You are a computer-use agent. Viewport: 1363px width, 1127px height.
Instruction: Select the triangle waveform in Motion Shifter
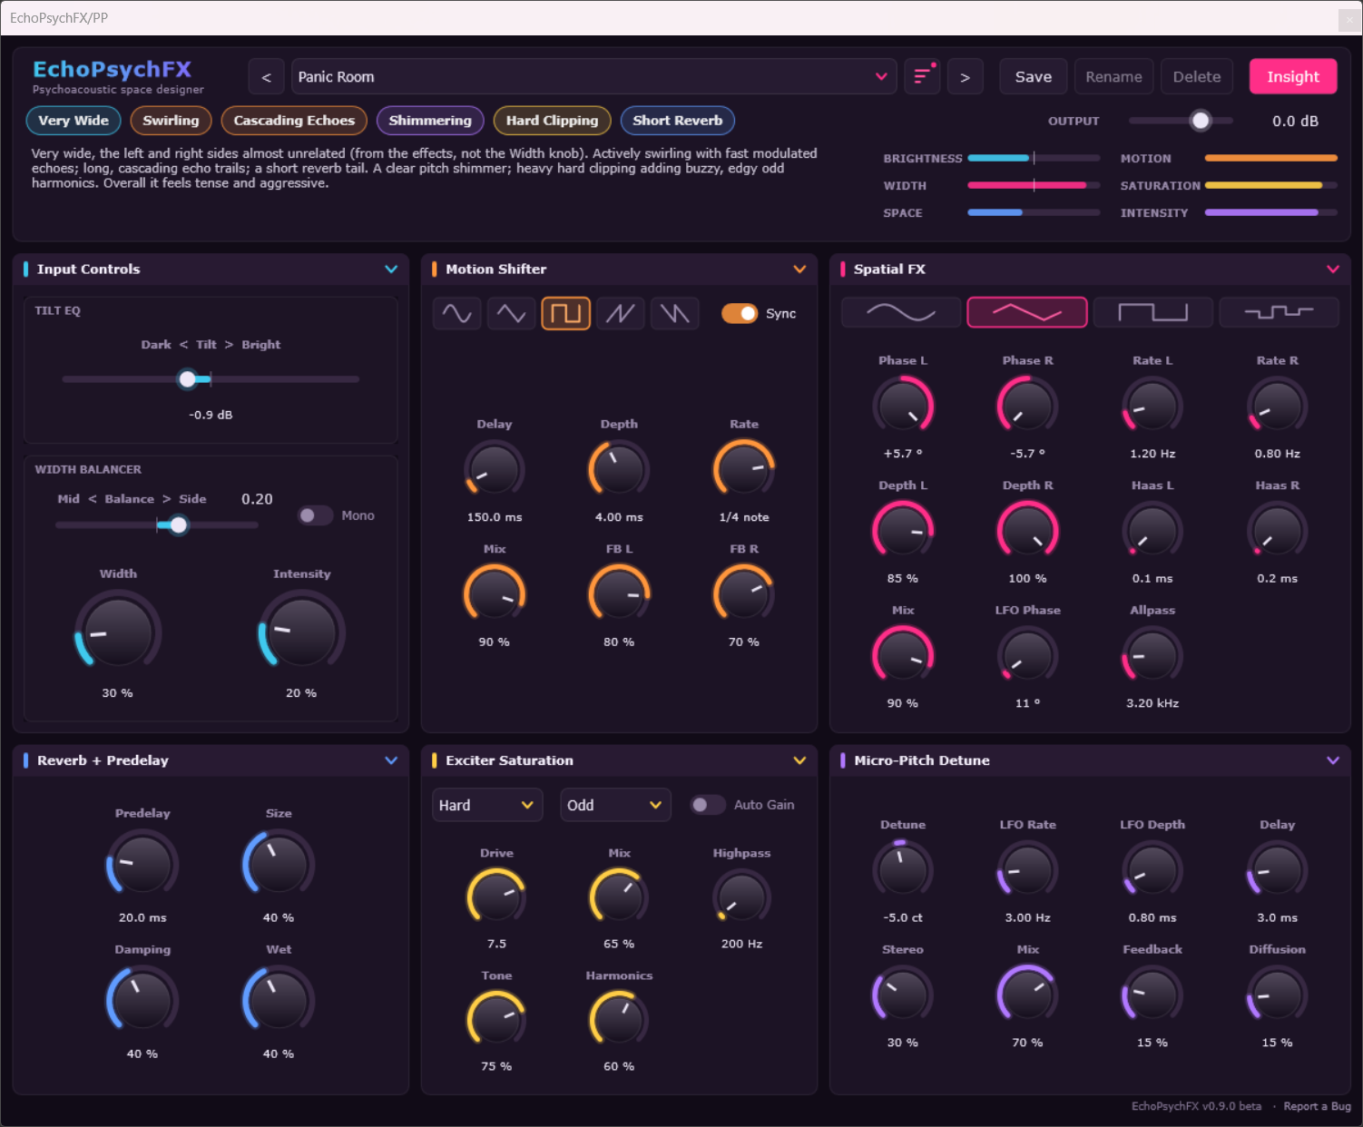[511, 313]
